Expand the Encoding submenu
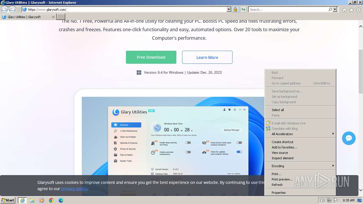The width and height of the screenshot is (363, 204). click(300, 166)
